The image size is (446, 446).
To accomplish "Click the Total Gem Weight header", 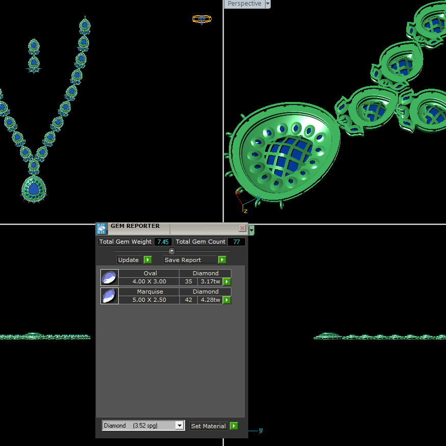I will [x=125, y=242].
